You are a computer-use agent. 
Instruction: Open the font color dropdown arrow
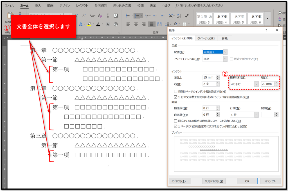coord(102,24)
